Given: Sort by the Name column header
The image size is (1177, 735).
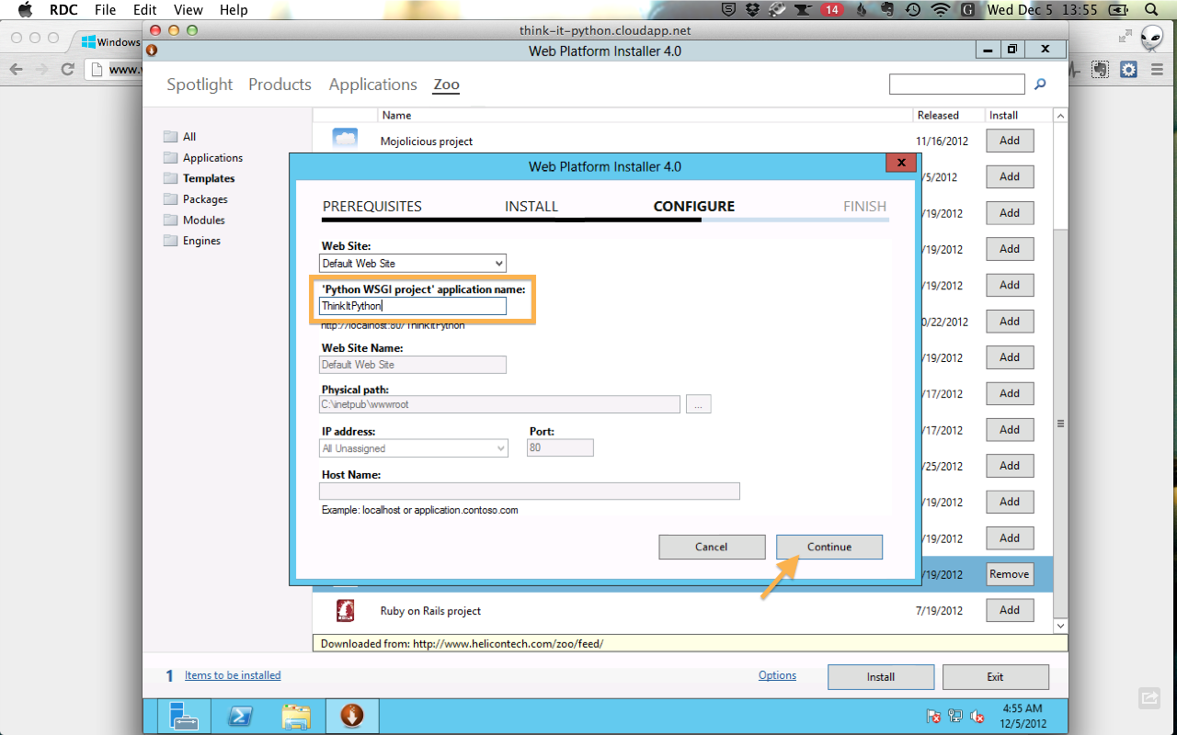Looking at the screenshot, I should click(397, 116).
